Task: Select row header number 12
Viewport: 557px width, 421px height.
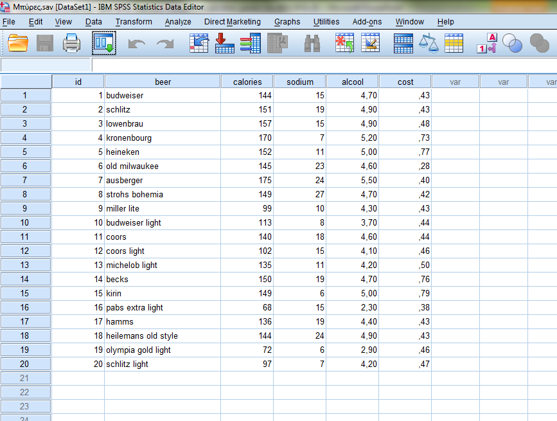Action: point(26,251)
